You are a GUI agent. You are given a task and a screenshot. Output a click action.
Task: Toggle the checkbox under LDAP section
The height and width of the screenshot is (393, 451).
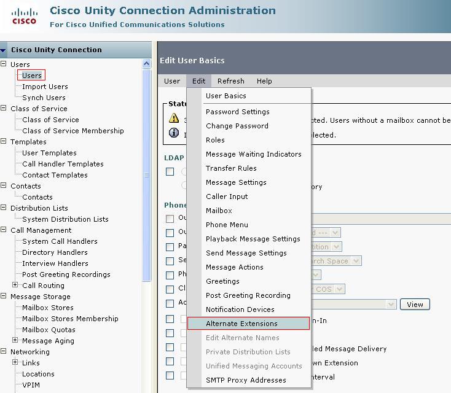[x=170, y=172]
